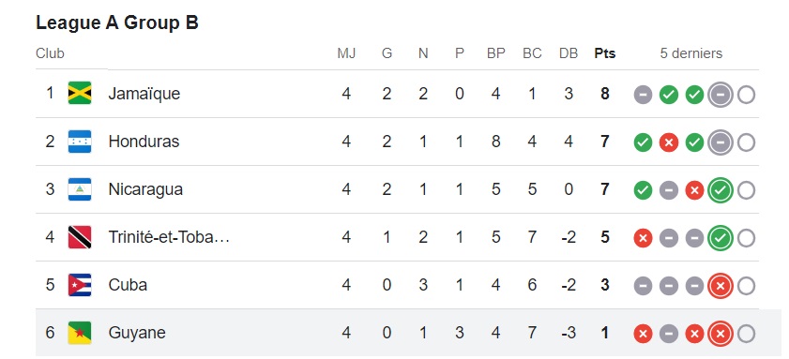Click the Pts column header
Screen dimensions: 789x359
click(605, 53)
